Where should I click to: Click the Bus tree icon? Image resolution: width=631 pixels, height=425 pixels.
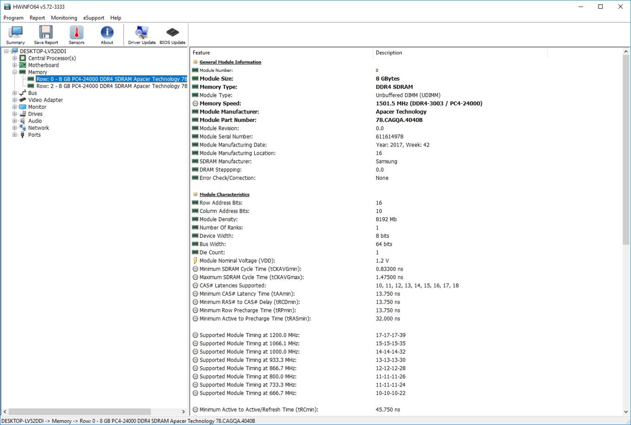pyautogui.click(x=22, y=93)
